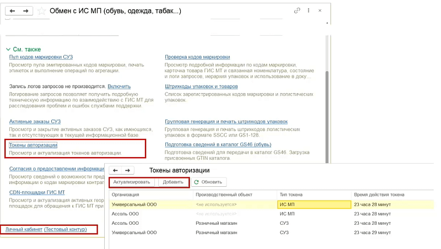Close the Обмен с ИС МП window
Screen dimensions: 441x249
[320, 10]
